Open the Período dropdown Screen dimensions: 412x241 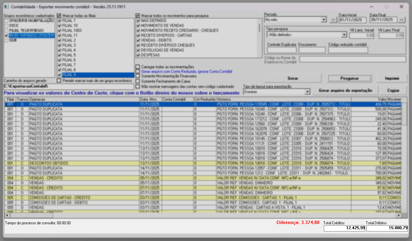[324, 20]
